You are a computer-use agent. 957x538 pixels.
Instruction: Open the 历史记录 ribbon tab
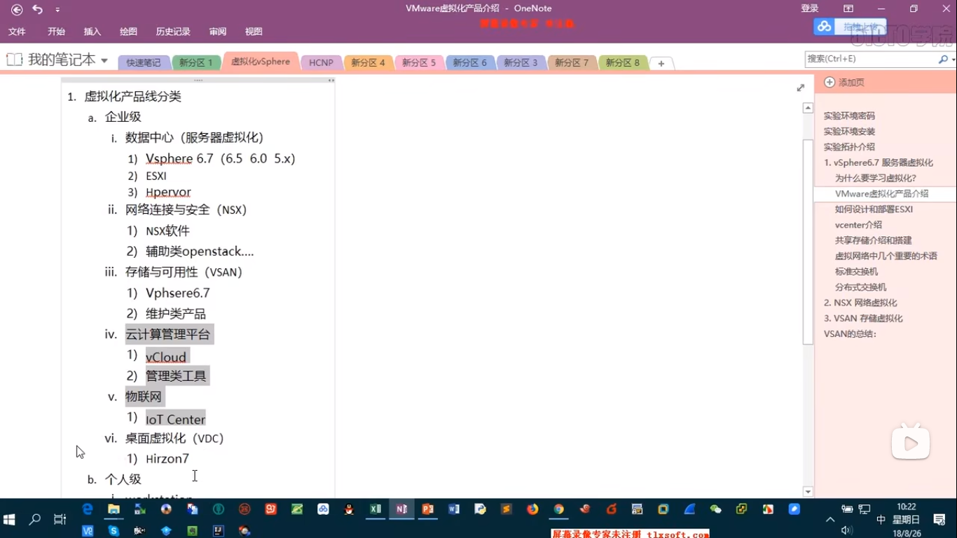coord(173,32)
